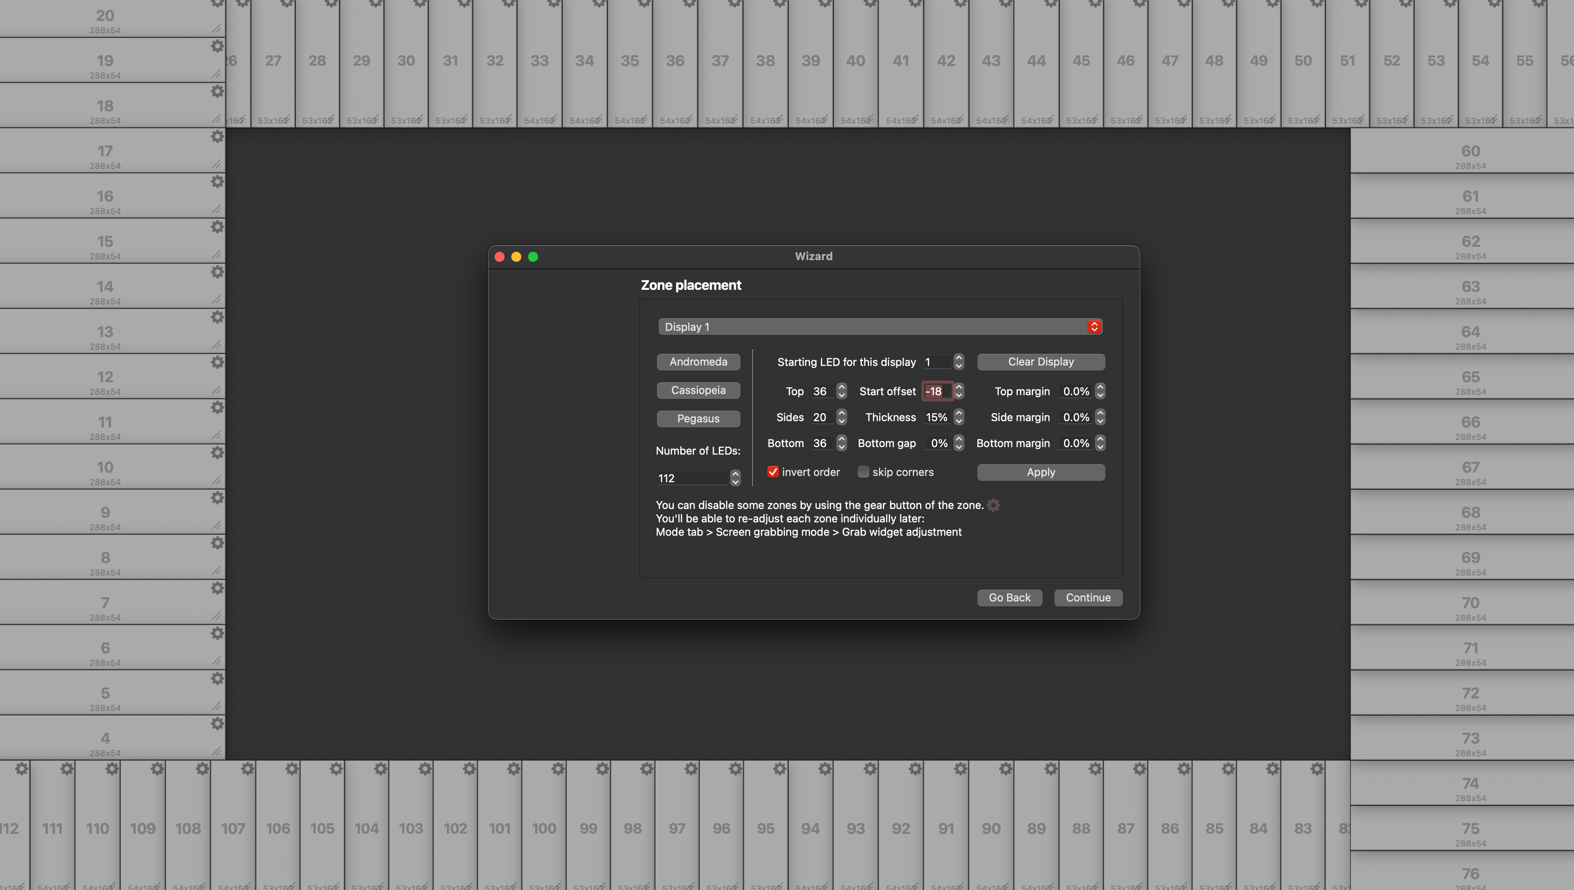Click gear icon on zone 4
This screenshot has width=1574, height=890.
pyautogui.click(x=217, y=724)
